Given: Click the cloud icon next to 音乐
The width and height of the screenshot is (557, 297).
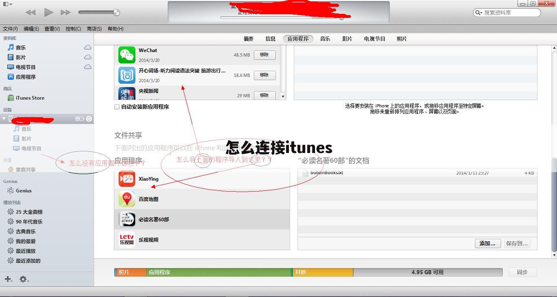Looking at the screenshot, I should (88, 47).
